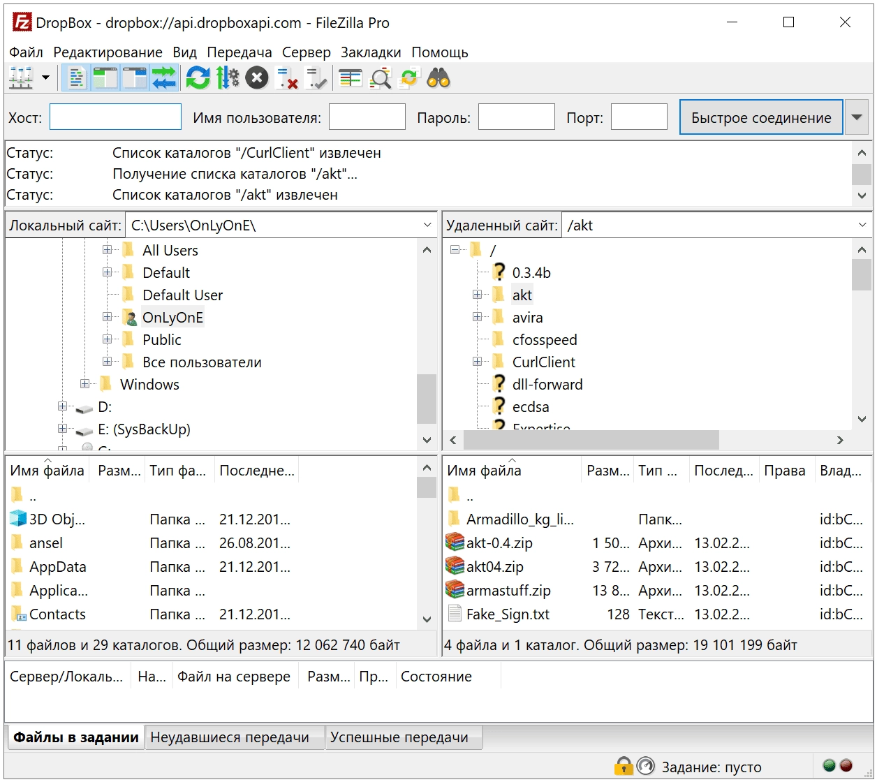Screen dimensions: 877x782
Task: Open the Site Manager icon
Action: pos(21,78)
